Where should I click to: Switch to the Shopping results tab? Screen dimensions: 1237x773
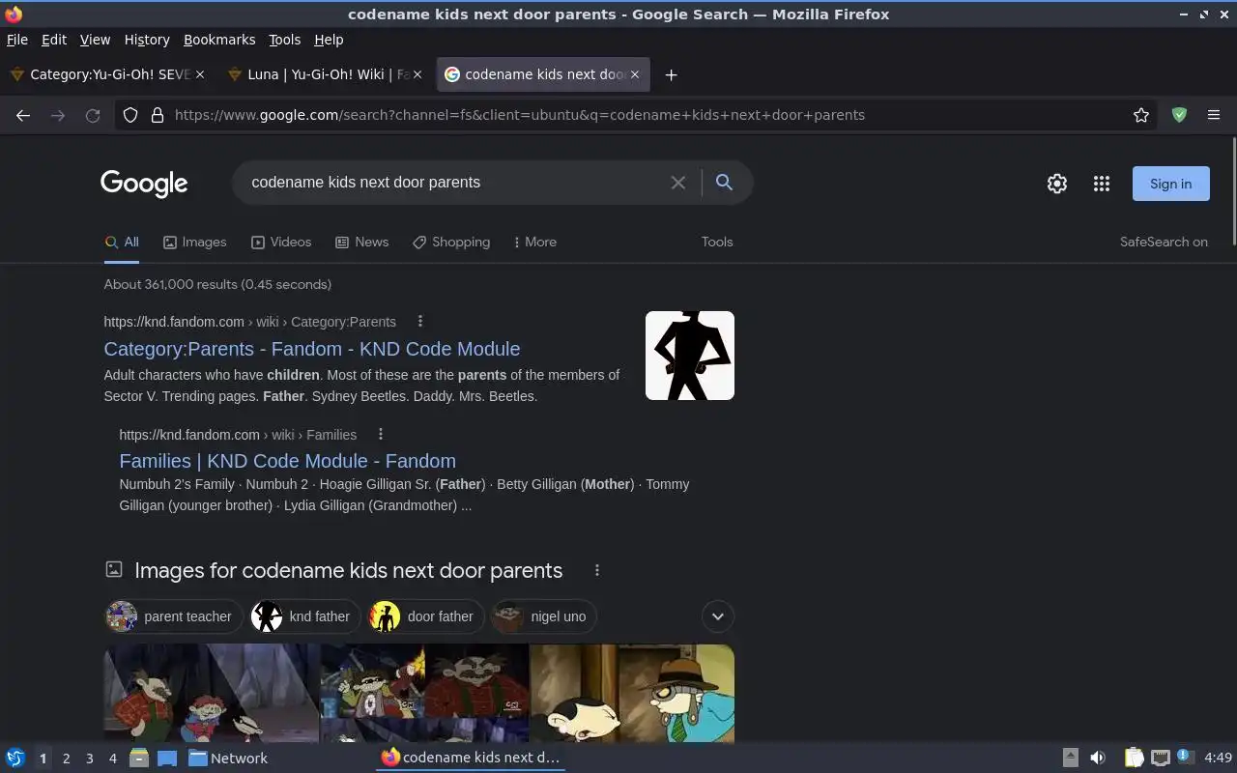coord(451,243)
